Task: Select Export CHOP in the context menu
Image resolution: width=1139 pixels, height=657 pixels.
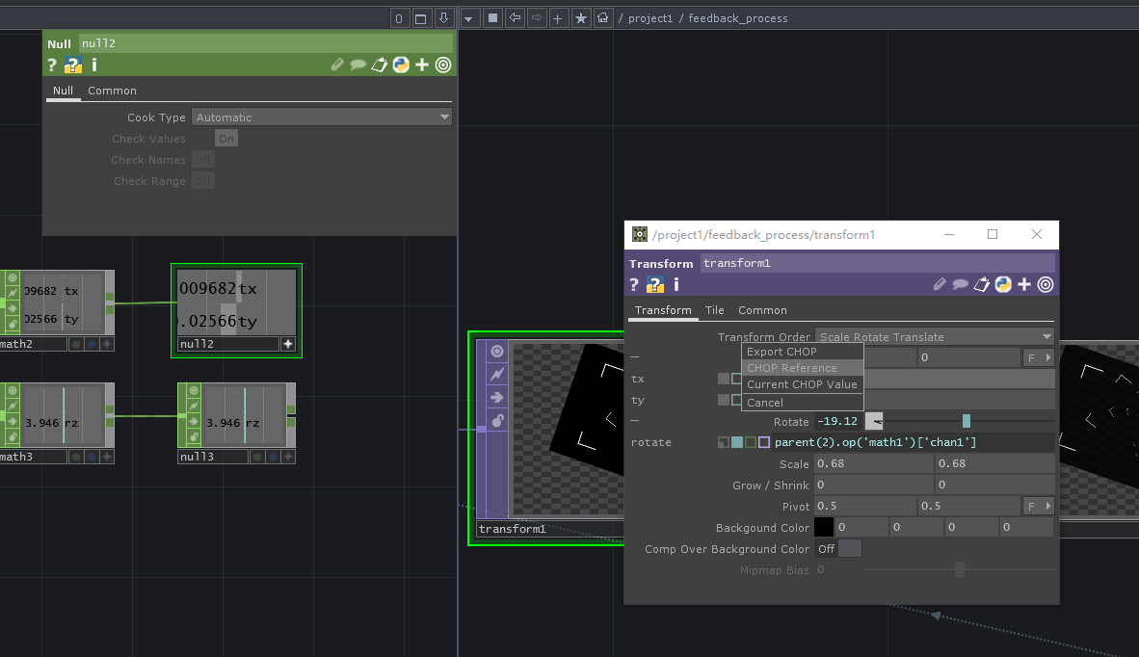Action: tap(782, 351)
